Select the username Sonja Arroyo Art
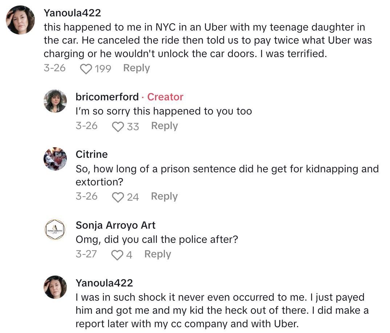The height and width of the screenshot is (333, 390). 115,225
